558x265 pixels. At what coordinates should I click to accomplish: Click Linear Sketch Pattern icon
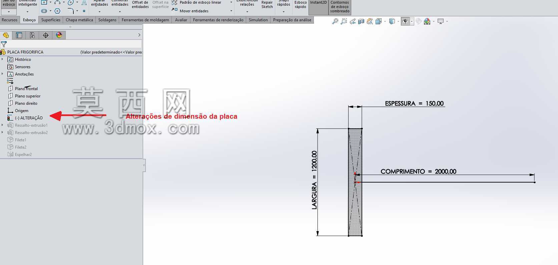point(174,2)
